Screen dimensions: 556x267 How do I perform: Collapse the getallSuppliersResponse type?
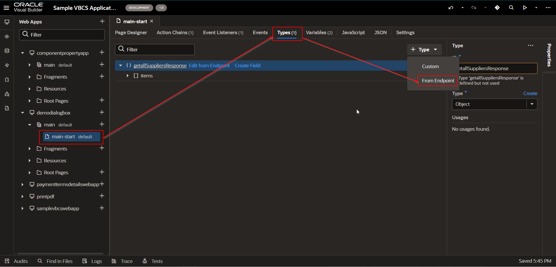click(x=120, y=66)
